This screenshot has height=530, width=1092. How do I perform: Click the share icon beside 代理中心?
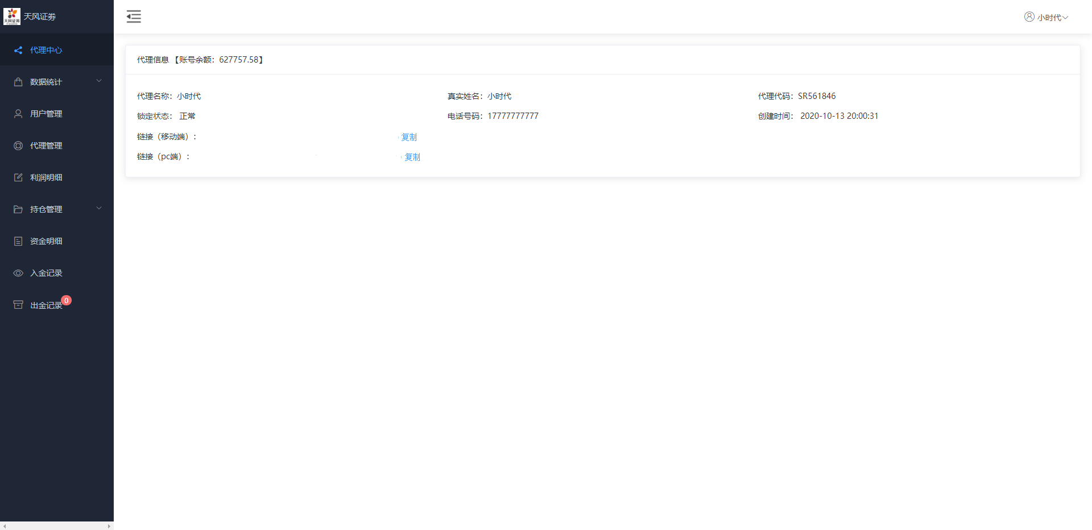tap(18, 50)
